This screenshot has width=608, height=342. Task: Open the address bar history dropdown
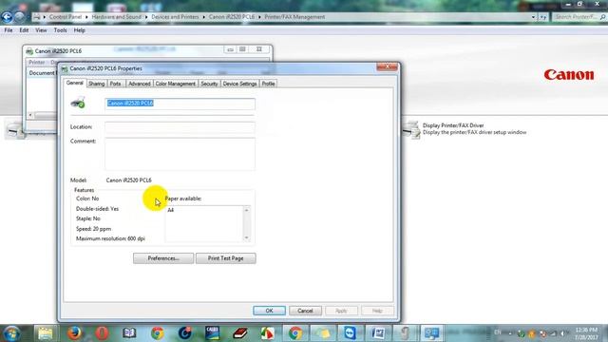coord(533,17)
